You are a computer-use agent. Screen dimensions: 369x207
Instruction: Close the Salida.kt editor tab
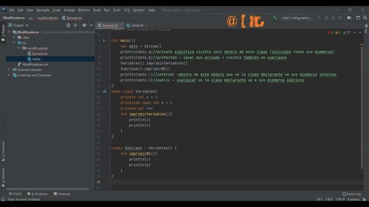[x=146, y=25]
